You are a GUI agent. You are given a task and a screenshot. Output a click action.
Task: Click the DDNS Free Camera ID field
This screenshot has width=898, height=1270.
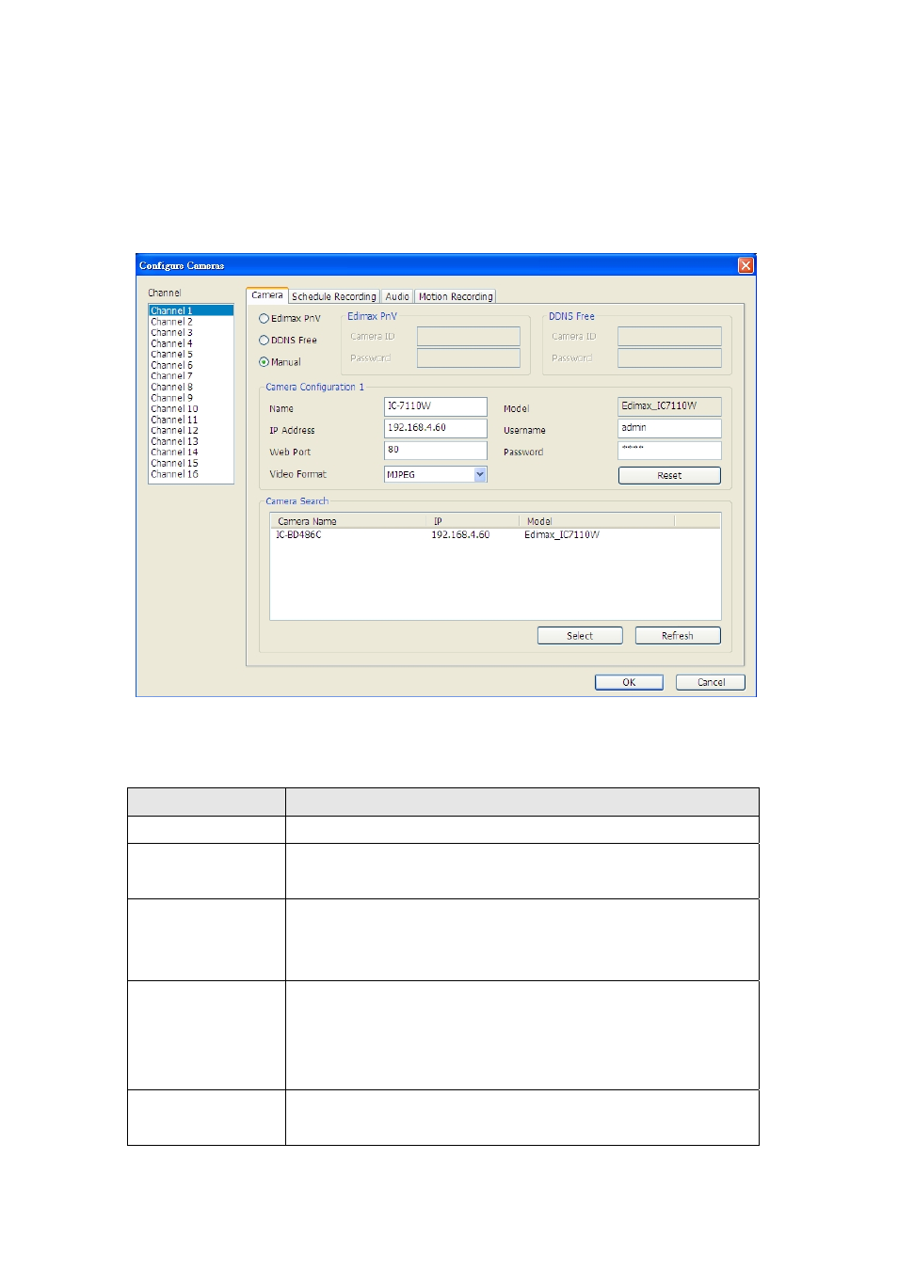pos(669,336)
